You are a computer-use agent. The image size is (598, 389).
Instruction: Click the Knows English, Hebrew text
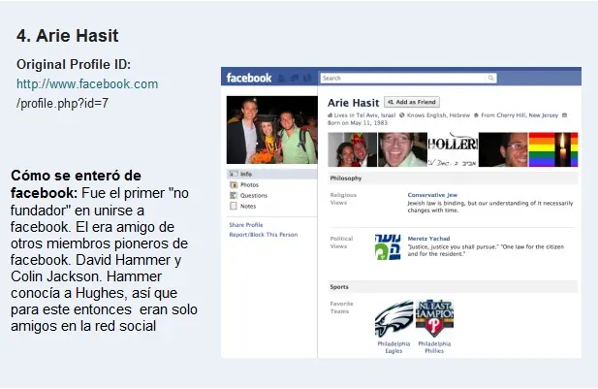438,115
